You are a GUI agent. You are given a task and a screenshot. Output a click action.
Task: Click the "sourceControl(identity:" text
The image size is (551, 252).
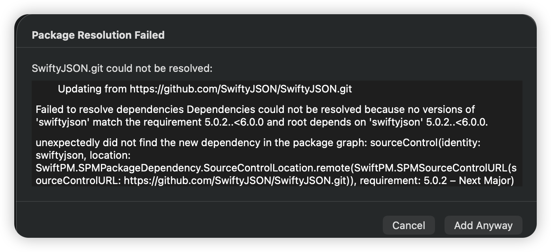coord(425,143)
